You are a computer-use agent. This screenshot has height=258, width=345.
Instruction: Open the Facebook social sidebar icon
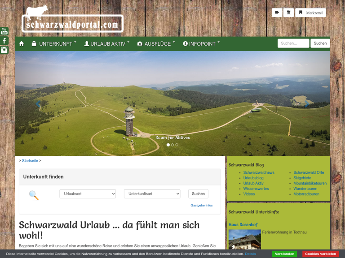(x=4, y=41)
